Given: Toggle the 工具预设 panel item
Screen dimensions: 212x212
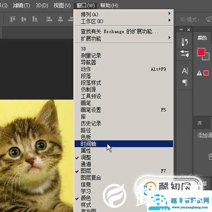Looking at the screenshot, I should pos(124,96).
